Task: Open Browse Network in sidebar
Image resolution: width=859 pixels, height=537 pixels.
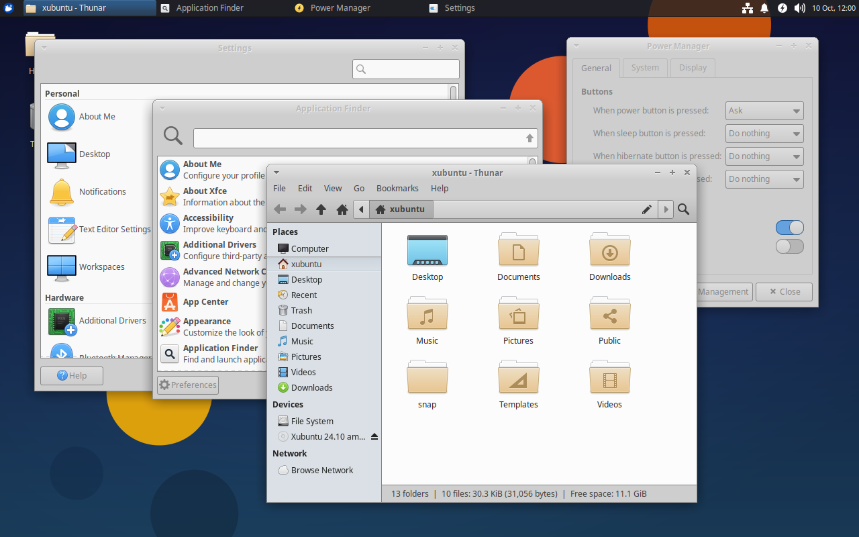Action: [x=324, y=470]
